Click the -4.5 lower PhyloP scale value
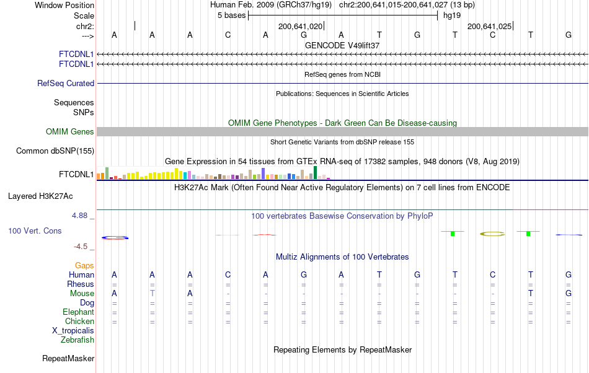589x373 pixels. [81, 247]
